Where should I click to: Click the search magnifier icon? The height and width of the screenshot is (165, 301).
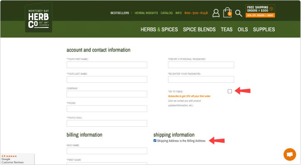click(x=239, y=13)
